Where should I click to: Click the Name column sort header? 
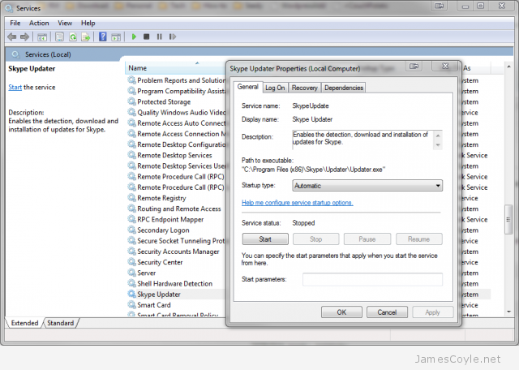[x=175, y=68]
